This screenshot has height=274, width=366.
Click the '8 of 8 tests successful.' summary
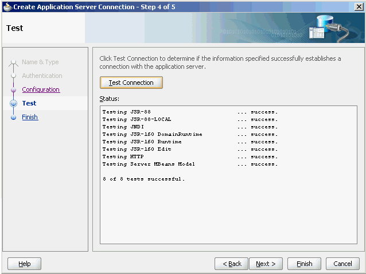click(143, 179)
